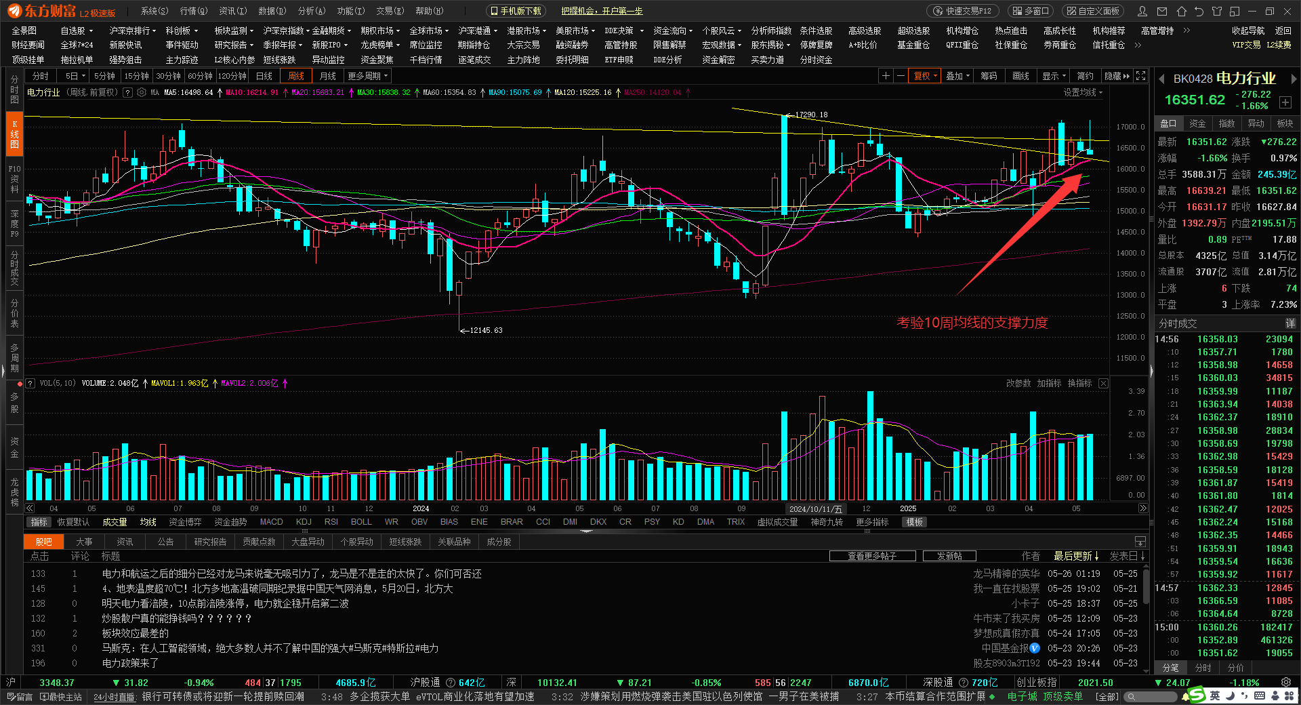Open 分析(A) menu
Image resolution: width=1301 pixels, height=705 pixels.
click(x=312, y=11)
